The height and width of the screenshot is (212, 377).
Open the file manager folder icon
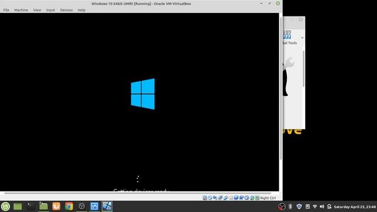44,206
